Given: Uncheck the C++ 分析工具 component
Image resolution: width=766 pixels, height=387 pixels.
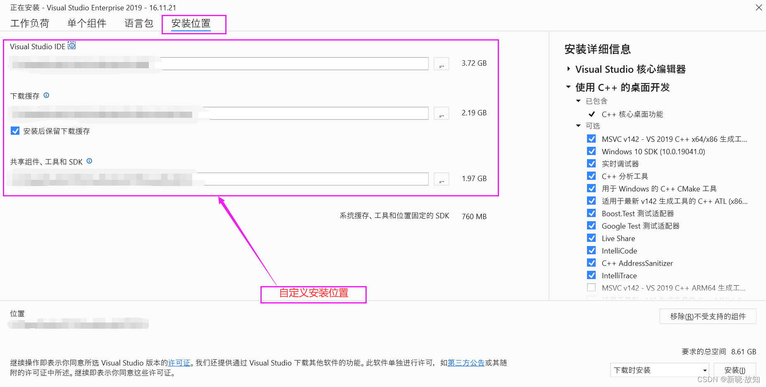Looking at the screenshot, I should point(592,176).
